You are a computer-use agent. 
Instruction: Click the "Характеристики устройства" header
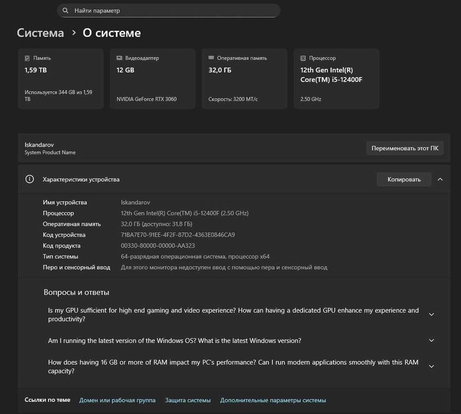[x=81, y=179]
